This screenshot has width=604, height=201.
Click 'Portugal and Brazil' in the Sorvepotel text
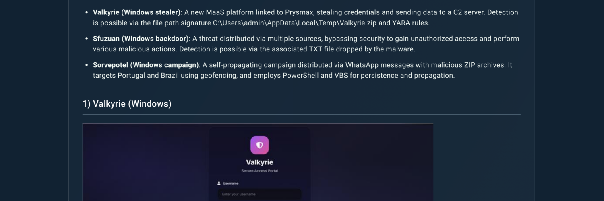point(151,75)
